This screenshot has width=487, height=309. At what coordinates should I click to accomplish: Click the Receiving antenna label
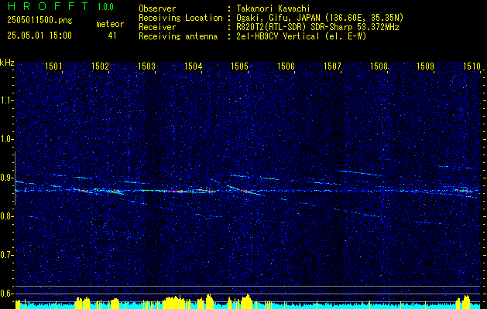click(178, 36)
